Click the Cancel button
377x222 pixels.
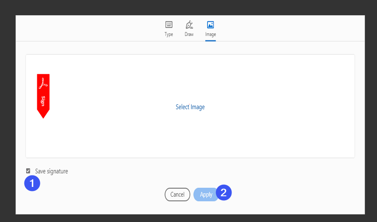coord(177,194)
